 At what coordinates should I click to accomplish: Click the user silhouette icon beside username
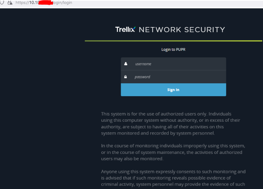[x=126, y=64]
